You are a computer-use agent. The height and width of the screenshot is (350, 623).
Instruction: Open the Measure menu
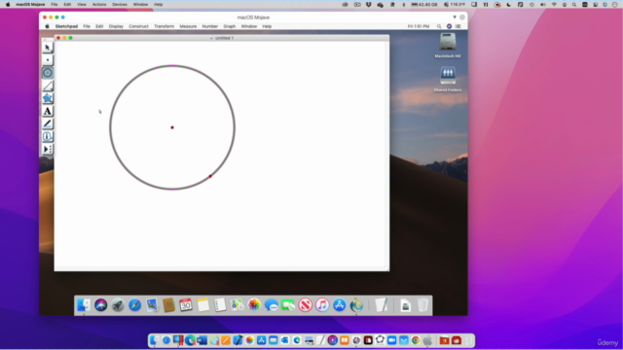point(188,26)
